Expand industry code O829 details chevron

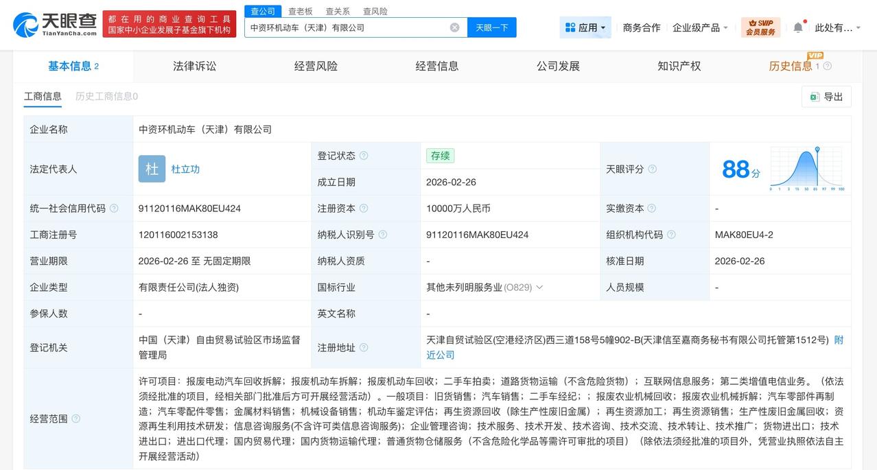click(540, 287)
